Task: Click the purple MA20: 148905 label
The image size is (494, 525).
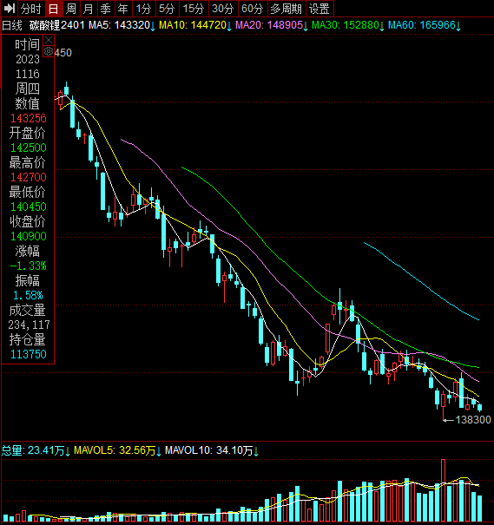Action: pos(271,25)
